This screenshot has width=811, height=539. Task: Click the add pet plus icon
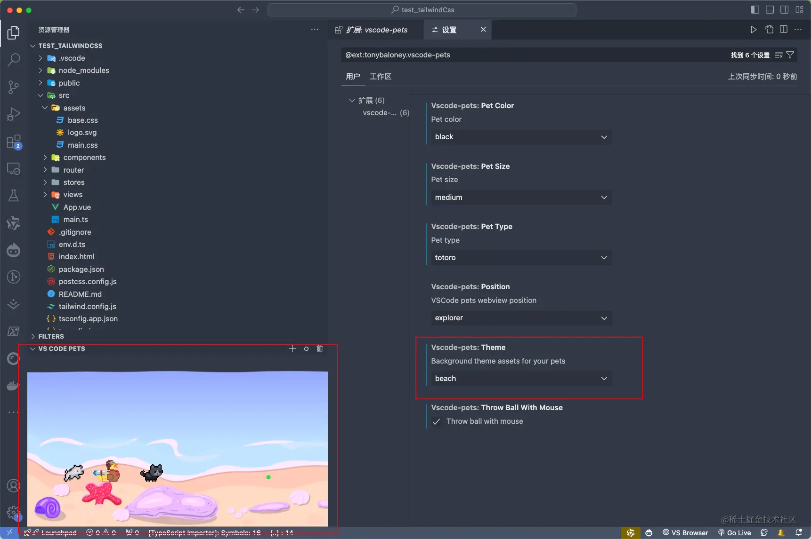[292, 349]
